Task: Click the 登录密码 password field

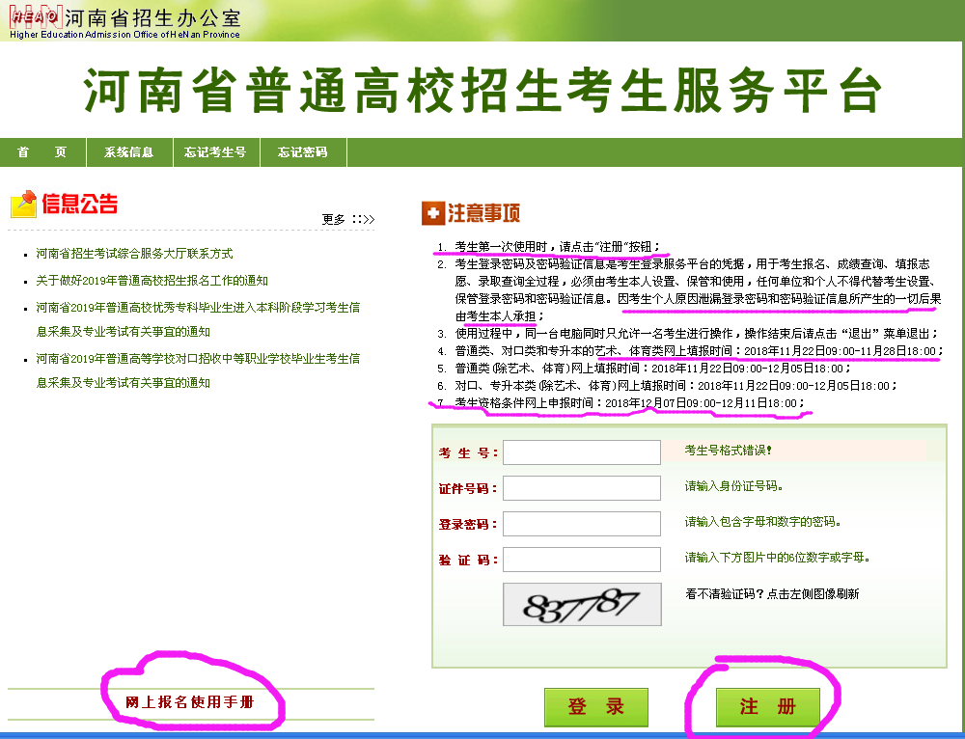Action: click(582, 524)
